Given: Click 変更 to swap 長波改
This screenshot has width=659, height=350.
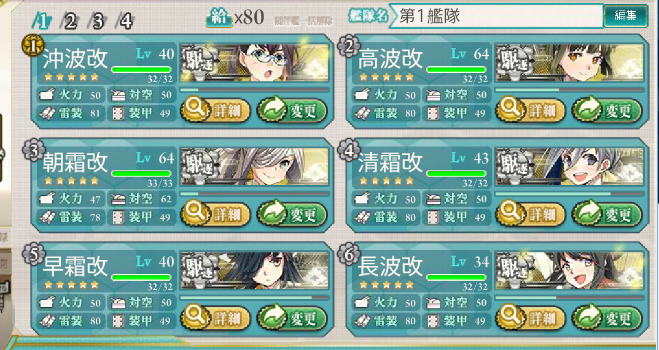Looking at the screenshot, I should point(607,318).
